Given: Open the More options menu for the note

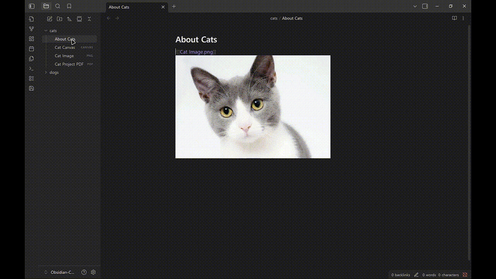Looking at the screenshot, I should pyautogui.click(x=463, y=18).
